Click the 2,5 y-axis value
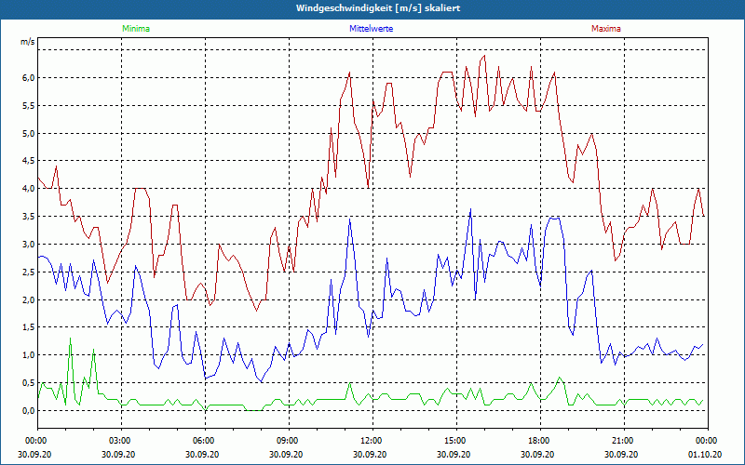The width and height of the screenshot is (745, 465). click(28, 272)
